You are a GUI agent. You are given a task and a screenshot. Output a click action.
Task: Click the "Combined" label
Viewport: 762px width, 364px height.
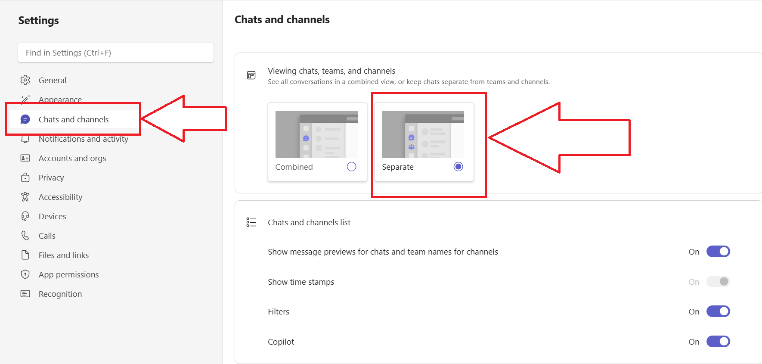click(294, 167)
